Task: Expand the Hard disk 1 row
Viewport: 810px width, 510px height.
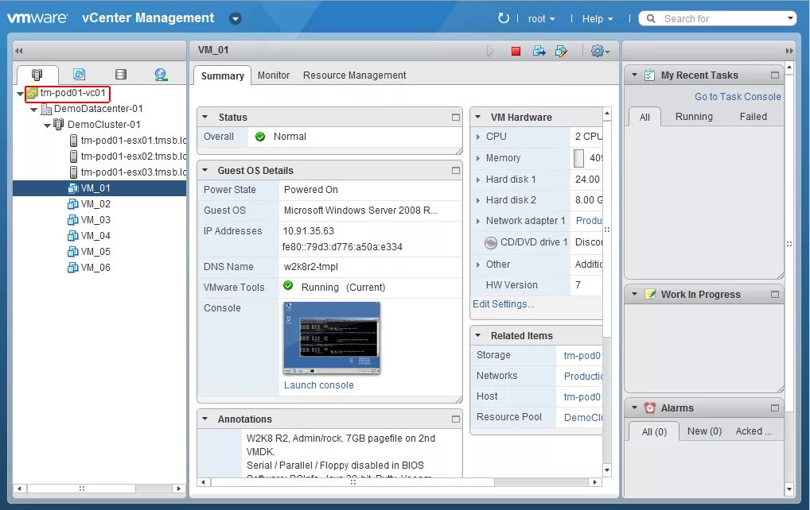Action: (x=478, y=180)
